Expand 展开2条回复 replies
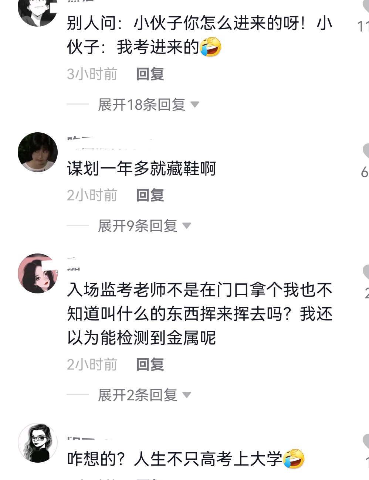This screenshot has height=480, width=369. (x=144, y=395)
